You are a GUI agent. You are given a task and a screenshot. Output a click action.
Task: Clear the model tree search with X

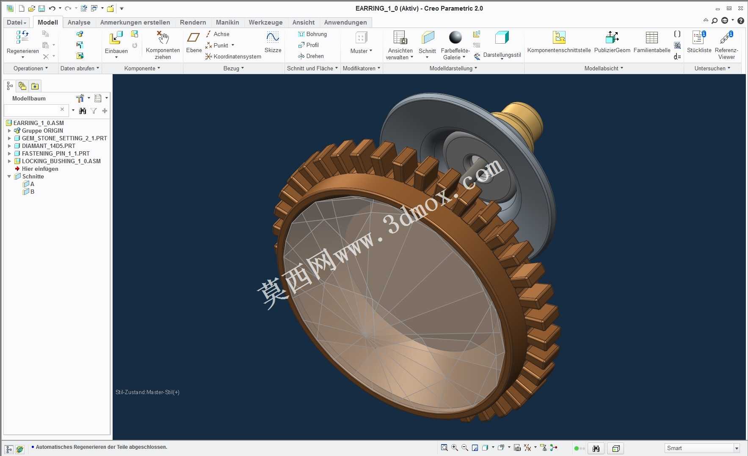[62, 109]
